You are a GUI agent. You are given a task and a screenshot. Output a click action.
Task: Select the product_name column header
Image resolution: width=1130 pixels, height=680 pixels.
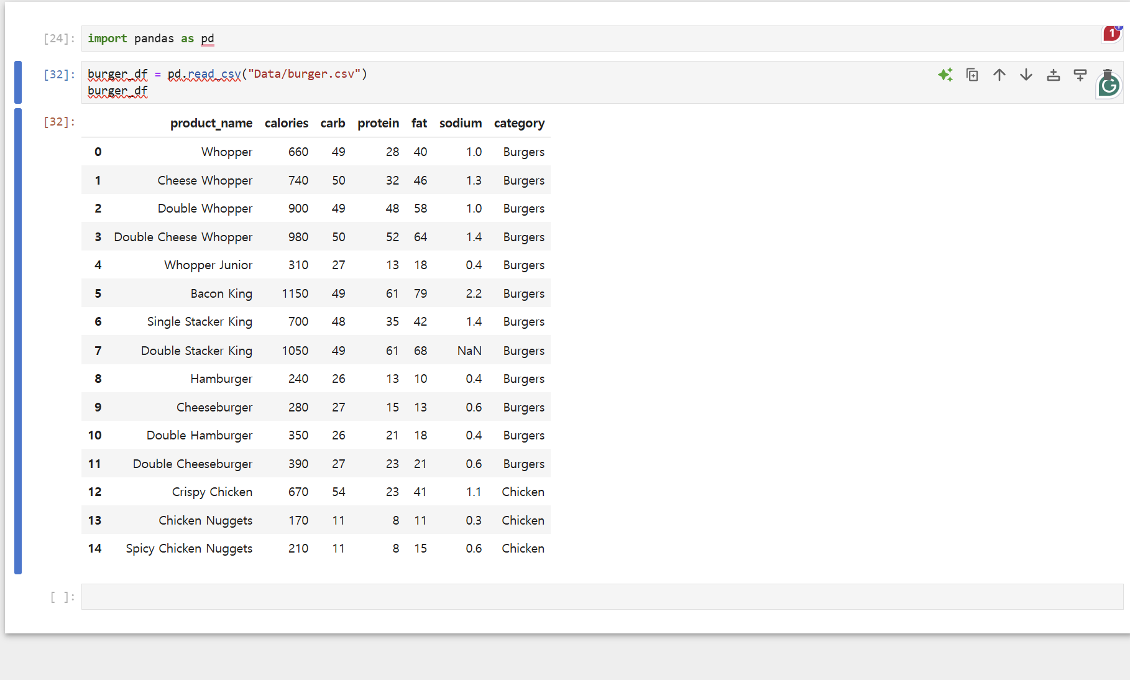point(211,123)
